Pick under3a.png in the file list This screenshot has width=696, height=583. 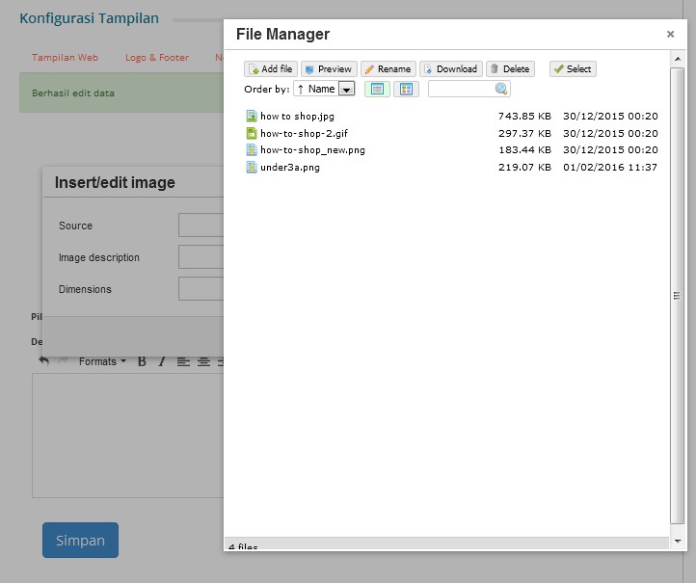289,168
